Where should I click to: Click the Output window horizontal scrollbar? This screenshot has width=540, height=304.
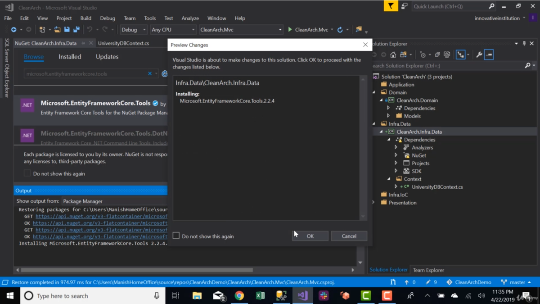pyautogui.click(x=137, y=270)
